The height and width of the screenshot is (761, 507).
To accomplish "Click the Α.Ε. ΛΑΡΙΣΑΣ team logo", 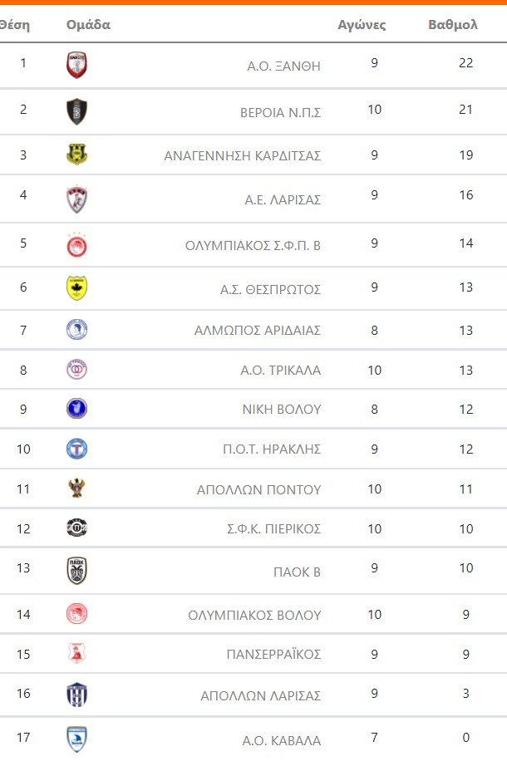I will tap(76, 199).
